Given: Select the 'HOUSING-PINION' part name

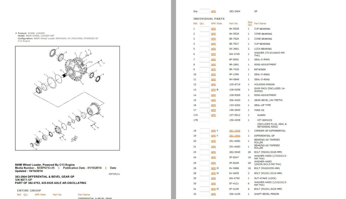Looking at the screenshot, I should pos(264,85).
